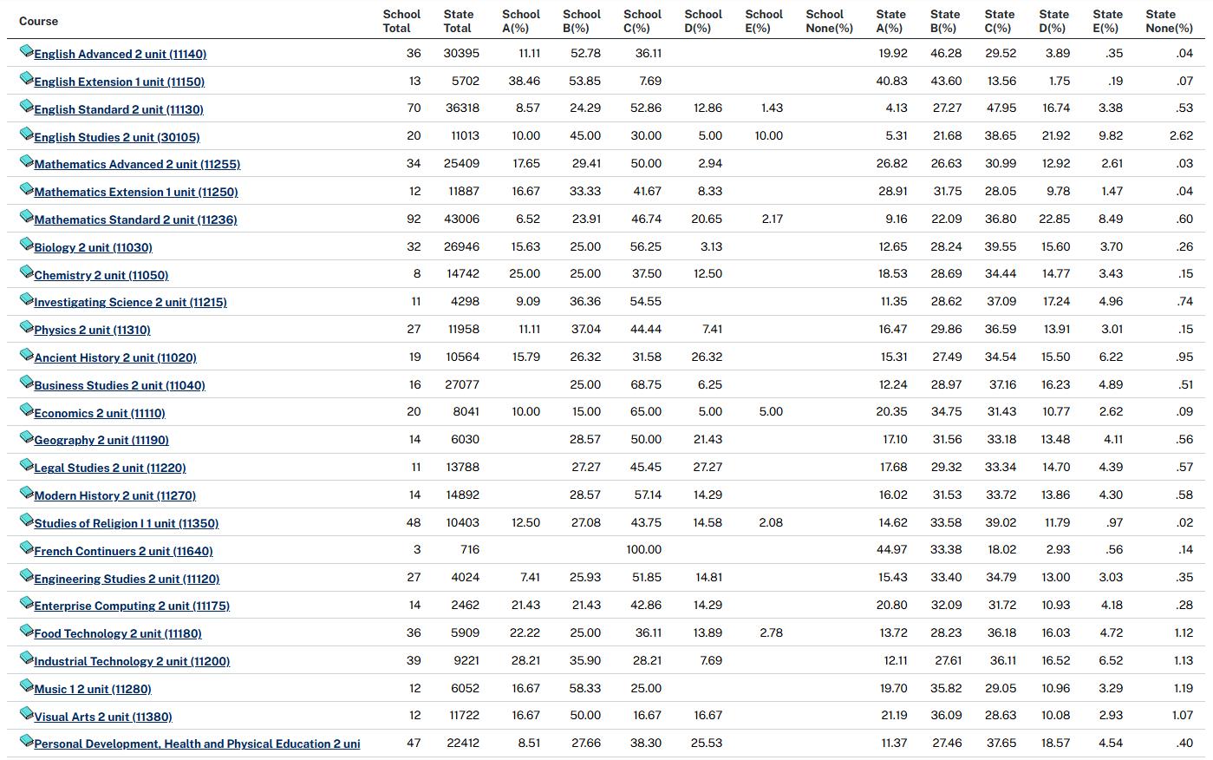This screenshot has height=760, width=1213.
Task: Open Mathematics Standard 2 unit (11236) link
Action: [x=135, y=219]
